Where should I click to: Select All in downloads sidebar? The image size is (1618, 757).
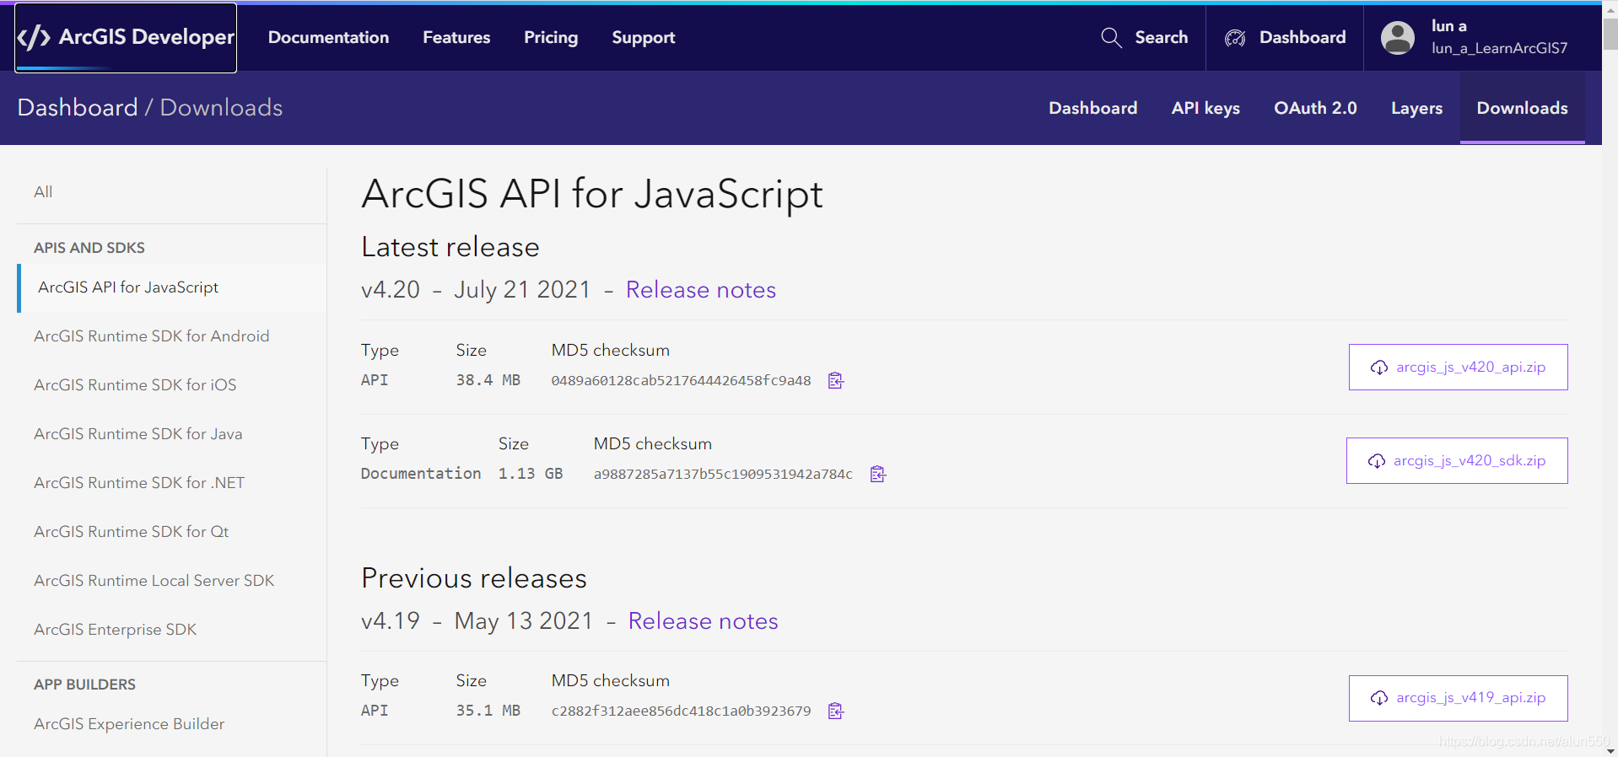point(43,192)
